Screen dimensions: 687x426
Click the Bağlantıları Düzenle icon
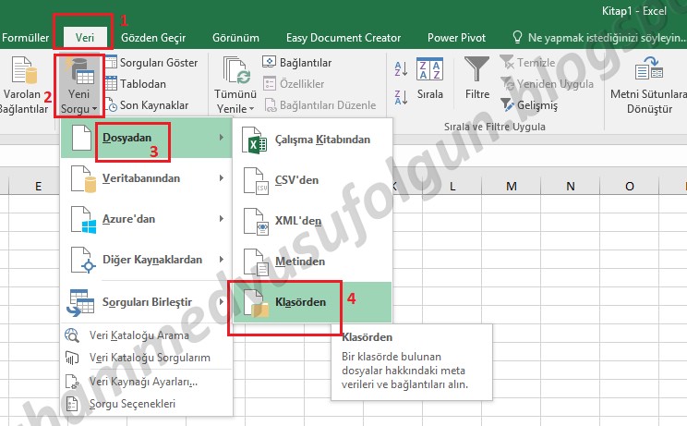pos(271,105)
